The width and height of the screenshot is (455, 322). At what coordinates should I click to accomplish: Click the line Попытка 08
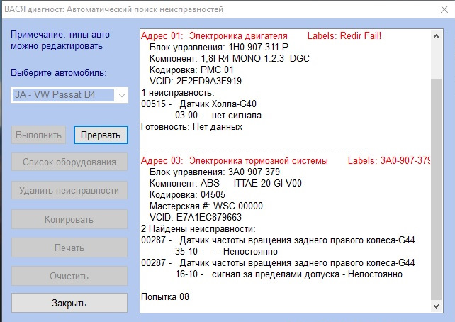coord(165,296)
